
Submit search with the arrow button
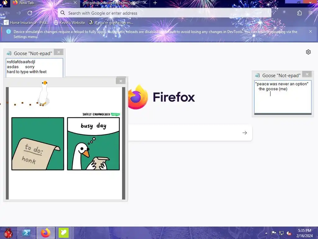pos(245,133)
